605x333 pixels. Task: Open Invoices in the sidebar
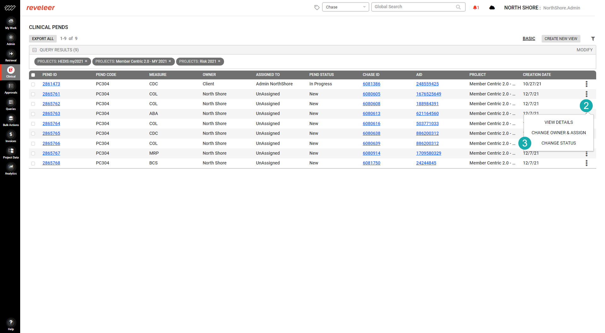click(11, 137)
